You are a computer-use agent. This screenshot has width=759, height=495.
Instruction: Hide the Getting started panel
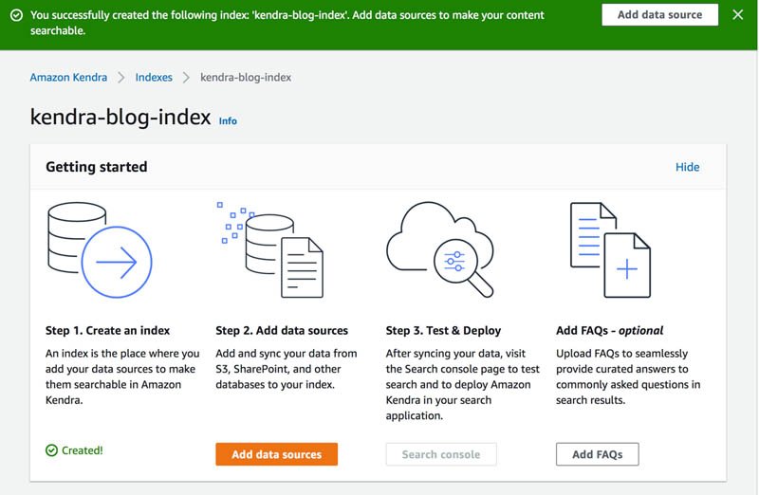click(687, 167)
